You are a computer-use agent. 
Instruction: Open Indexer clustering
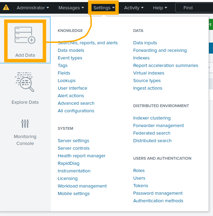pos(152,118)
